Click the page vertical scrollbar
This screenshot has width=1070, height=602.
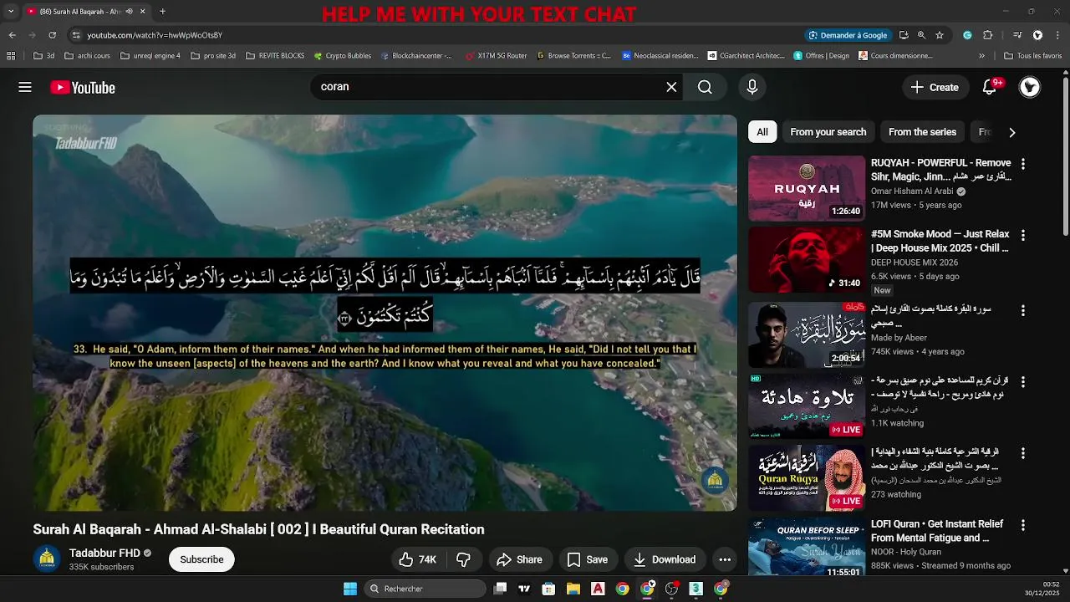click(1065, 156)
